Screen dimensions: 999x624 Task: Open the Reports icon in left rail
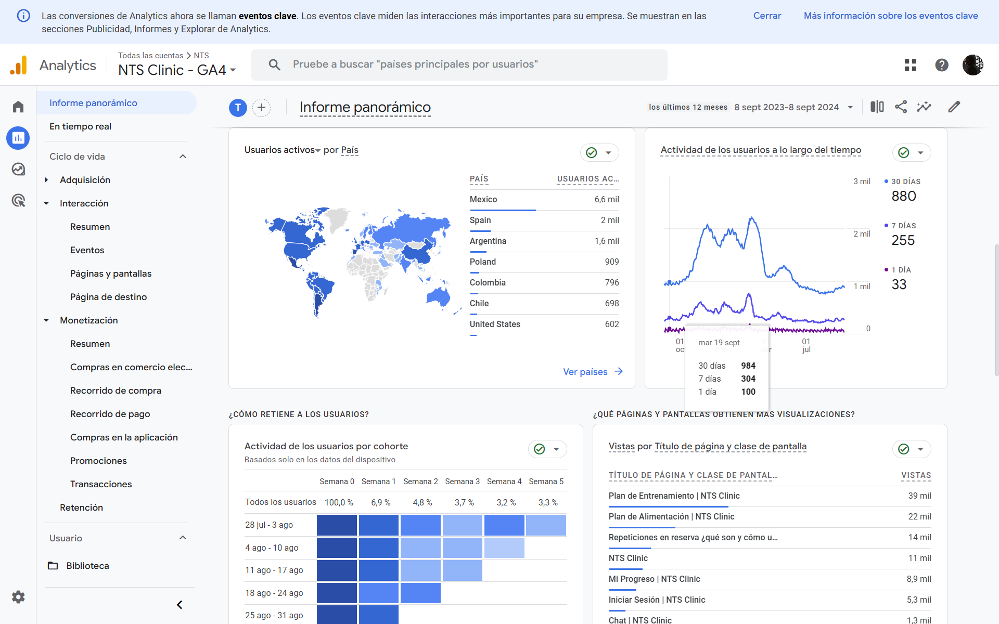(x=18, y=138)
